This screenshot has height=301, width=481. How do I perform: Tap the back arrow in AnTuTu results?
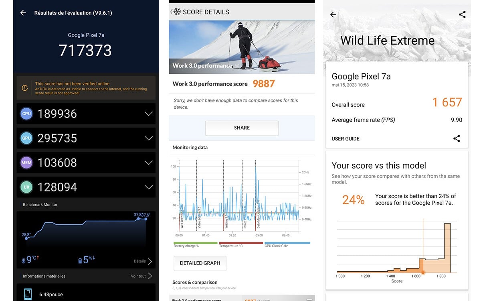(x=23, y=13)
